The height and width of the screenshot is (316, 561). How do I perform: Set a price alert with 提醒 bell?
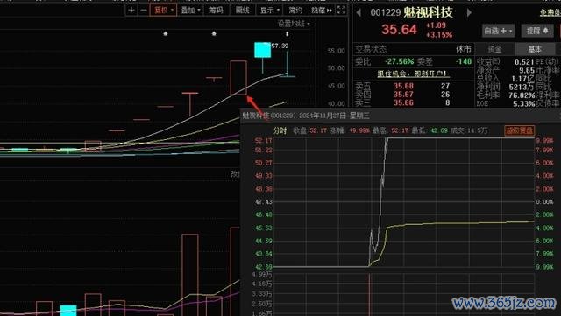coord(537,31)
